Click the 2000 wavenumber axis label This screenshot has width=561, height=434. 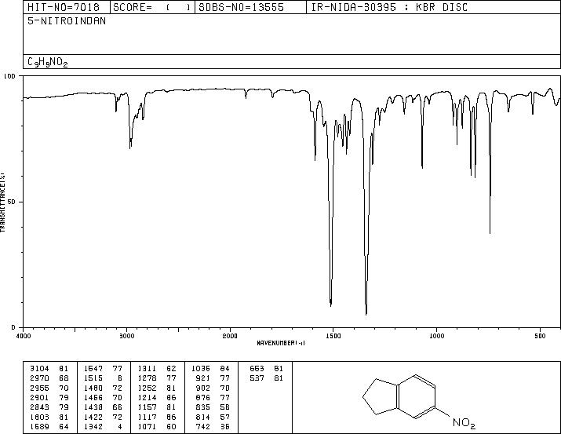(230, 336)
